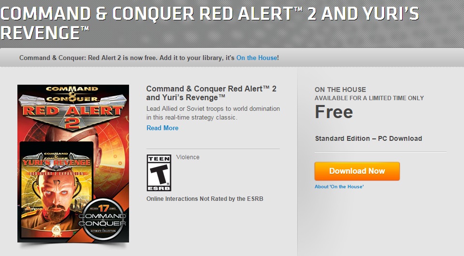Click the orange Download Now button

tap(357, 171)
